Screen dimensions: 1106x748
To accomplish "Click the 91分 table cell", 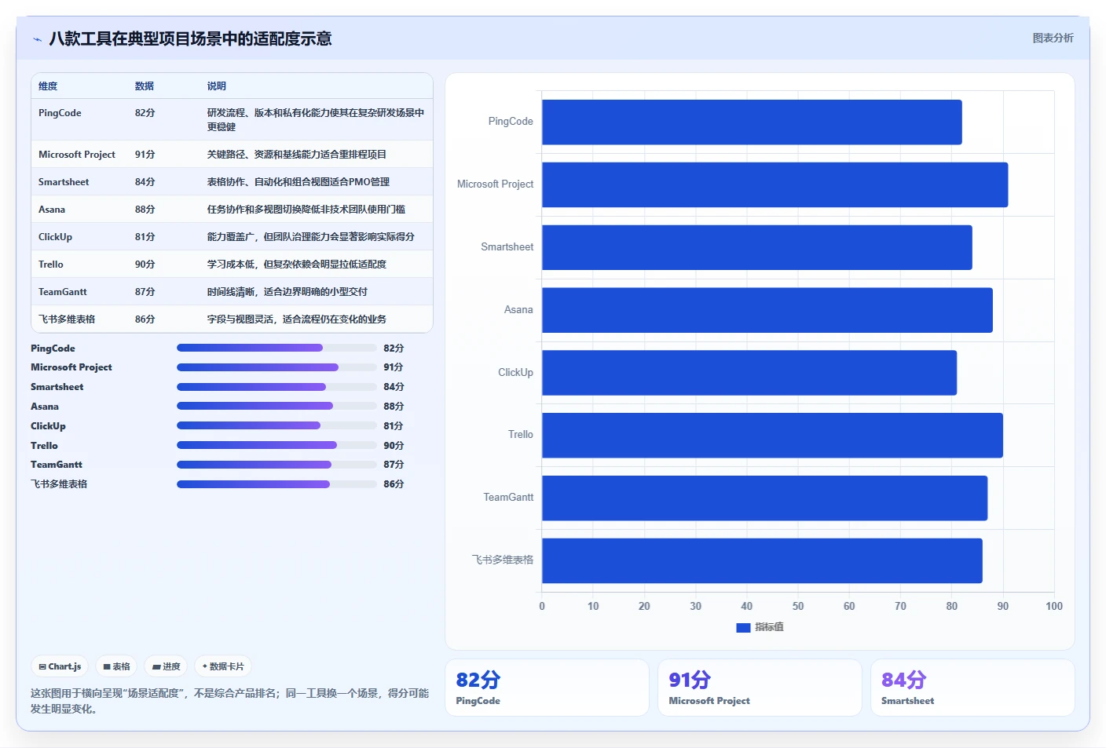I will click(145, 155).
